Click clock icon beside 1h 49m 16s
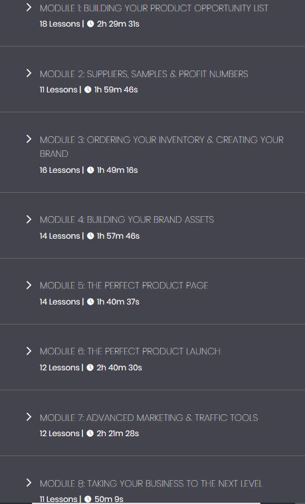Image resolution: width=305 pixels, height=504 pixels. pos(90,170)
